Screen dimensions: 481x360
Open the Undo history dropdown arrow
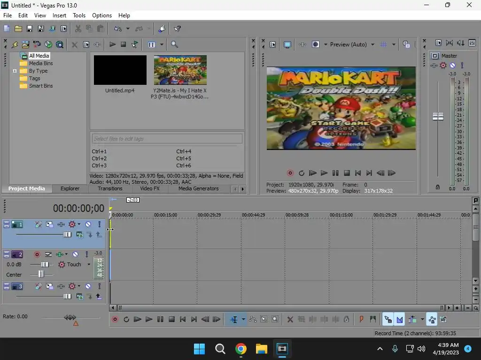pyautogui.click(x=128, y=29)
